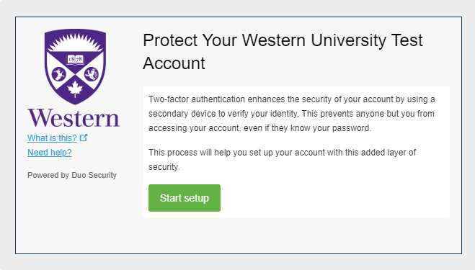Open the "Need help?" link
The image size is (475, 270).
50,152
